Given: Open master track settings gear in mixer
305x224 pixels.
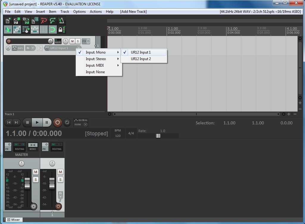Looking at the screenshot, I should [33, 206].
